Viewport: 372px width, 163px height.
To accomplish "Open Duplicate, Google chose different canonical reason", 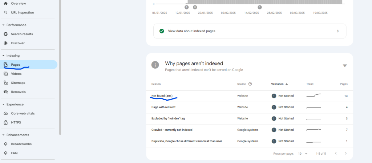I will pyautogui.click(x=187, y=141).
